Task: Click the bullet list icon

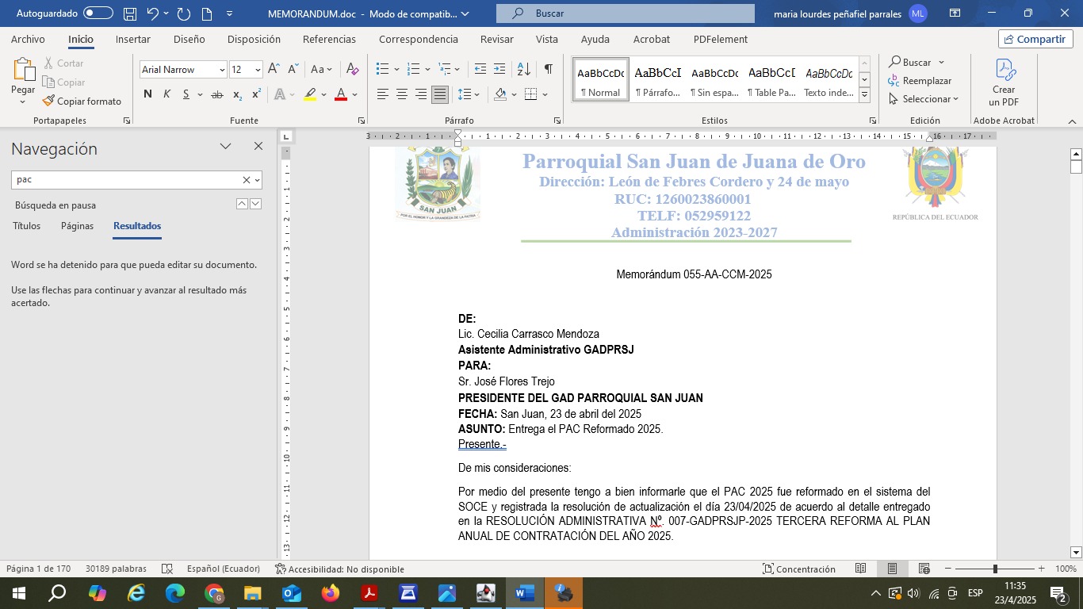Action: tap(382, 70)
